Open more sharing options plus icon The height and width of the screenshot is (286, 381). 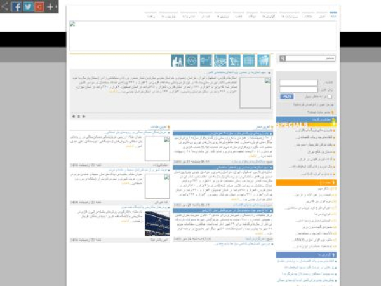(x=51, y=6)
